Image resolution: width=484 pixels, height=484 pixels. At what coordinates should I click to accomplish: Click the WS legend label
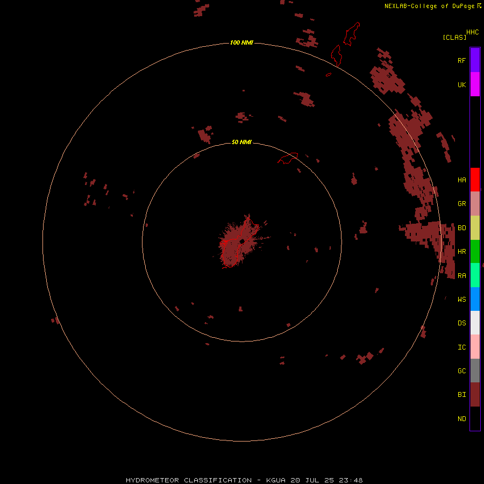461,299
